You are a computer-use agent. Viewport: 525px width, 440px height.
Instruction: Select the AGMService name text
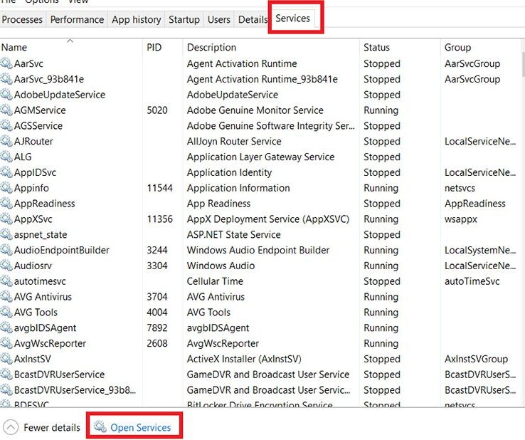(x=40, y=110)
